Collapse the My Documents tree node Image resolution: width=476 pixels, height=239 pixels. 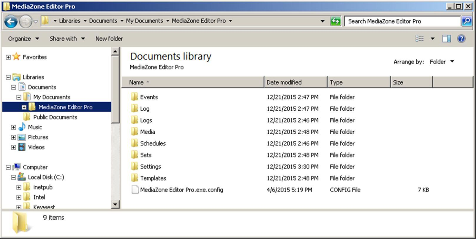coord(19,97)
